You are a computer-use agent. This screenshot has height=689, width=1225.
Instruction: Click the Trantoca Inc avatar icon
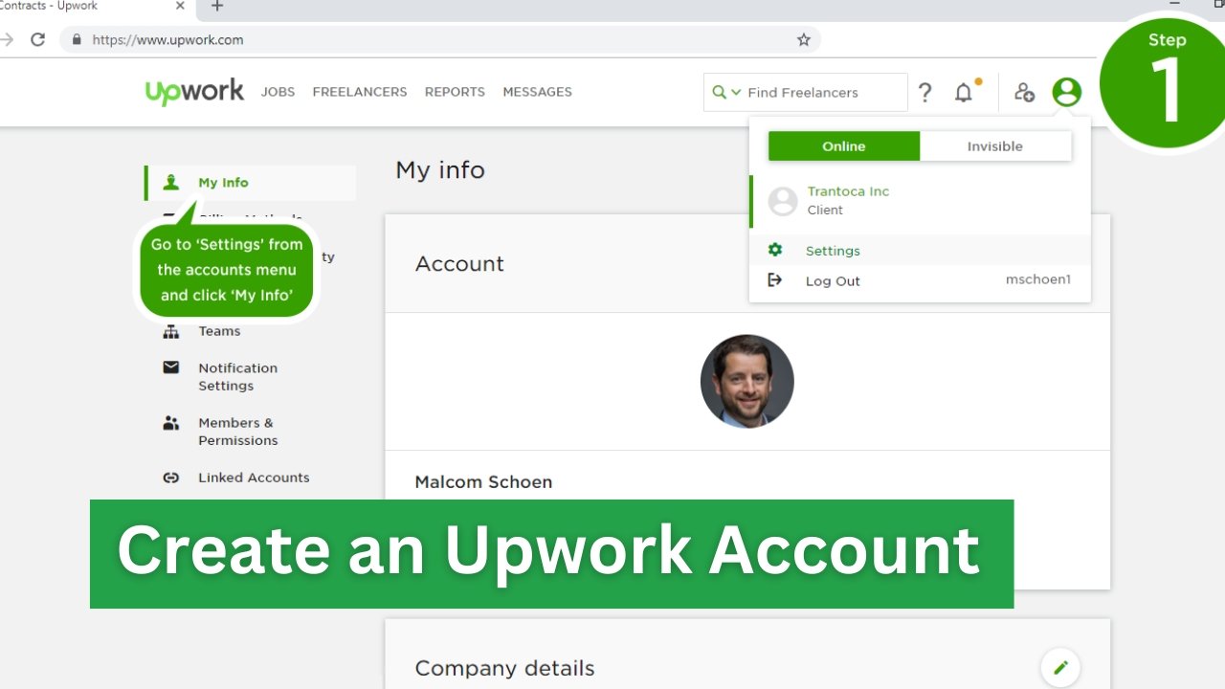pyautogui.click(x=783, y=201)
